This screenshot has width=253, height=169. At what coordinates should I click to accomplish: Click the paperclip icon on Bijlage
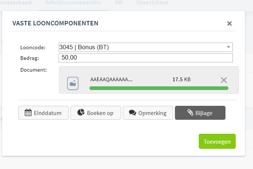[190, 112]
